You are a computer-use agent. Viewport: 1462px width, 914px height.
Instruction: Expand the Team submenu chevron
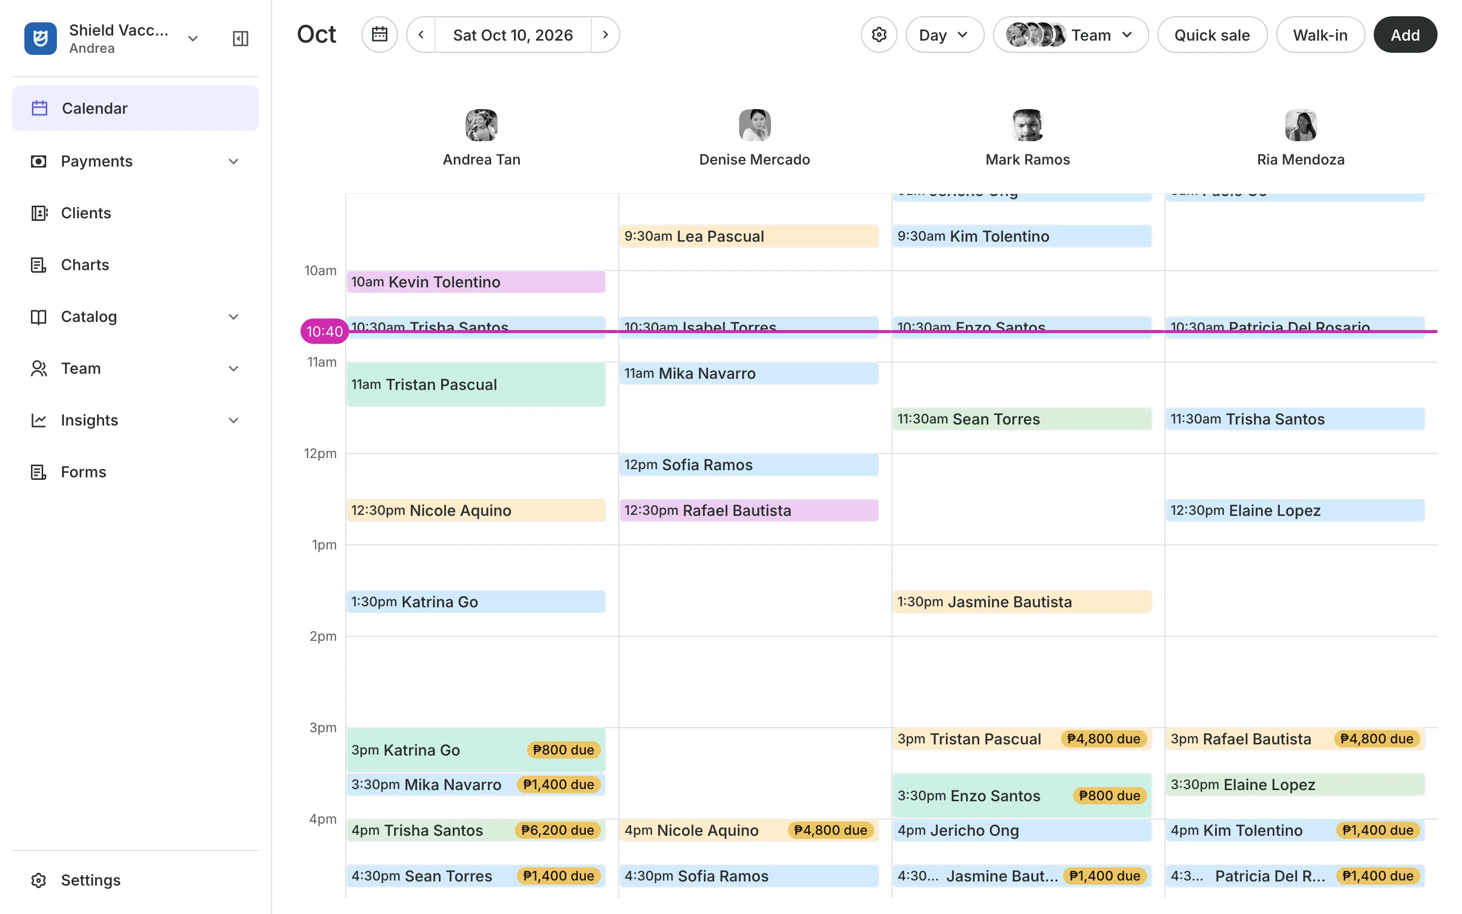tap(234, 369)
